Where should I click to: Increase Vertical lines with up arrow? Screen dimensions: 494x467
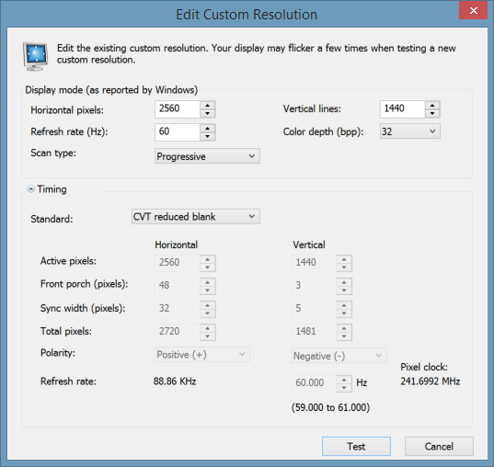(x=432, y=106)
